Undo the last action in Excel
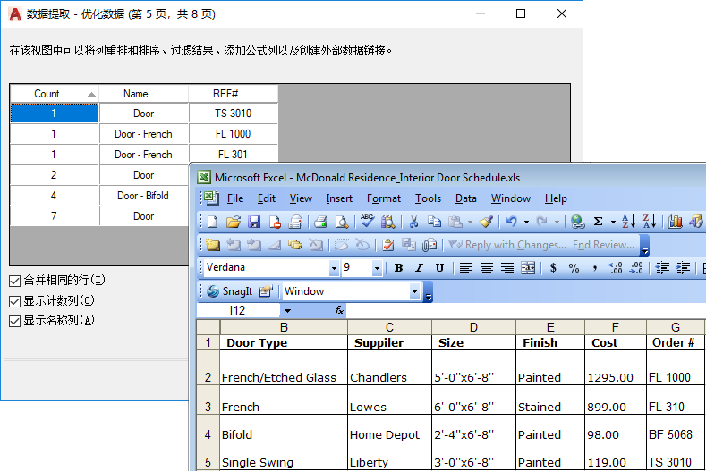The height and width of the screenshot is (471, 706). [511, 222]
